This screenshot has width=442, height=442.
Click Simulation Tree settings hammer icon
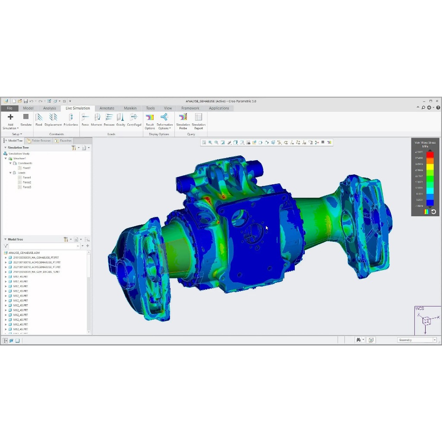(73, 148)
